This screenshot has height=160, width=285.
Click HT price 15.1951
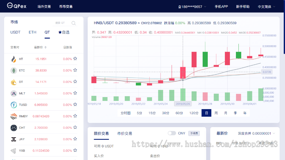pyautogui.click(x=41, y=59)
